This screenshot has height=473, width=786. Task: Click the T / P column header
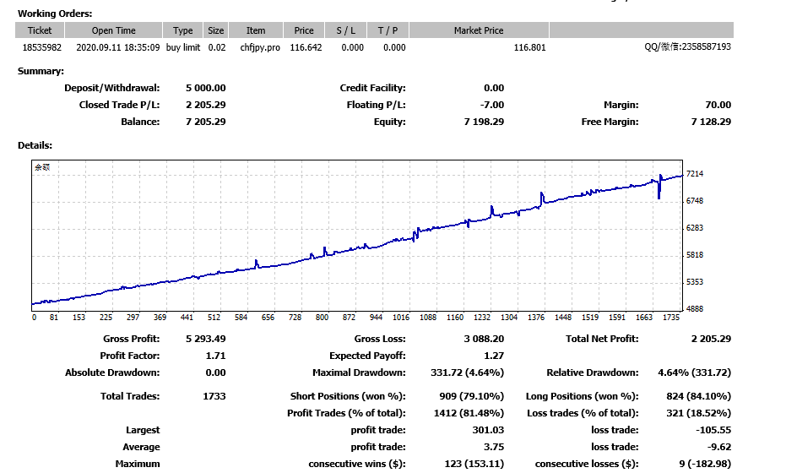click(388, 30)
